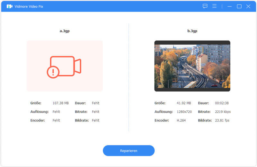The width and height of the screenshot is (257, 167).
Task: Open the feedback chat bubble icon
Action: (205, 6)
